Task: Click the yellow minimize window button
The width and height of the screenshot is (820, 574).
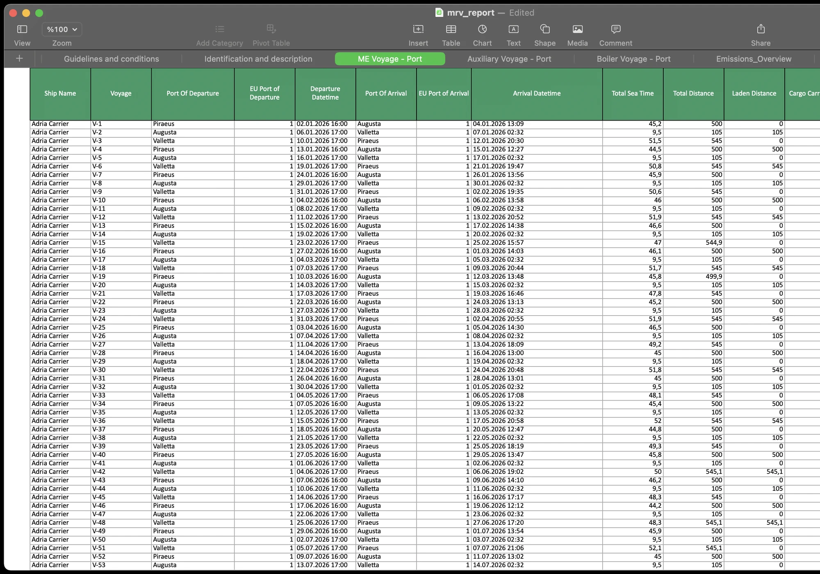Action: point(26,13)
